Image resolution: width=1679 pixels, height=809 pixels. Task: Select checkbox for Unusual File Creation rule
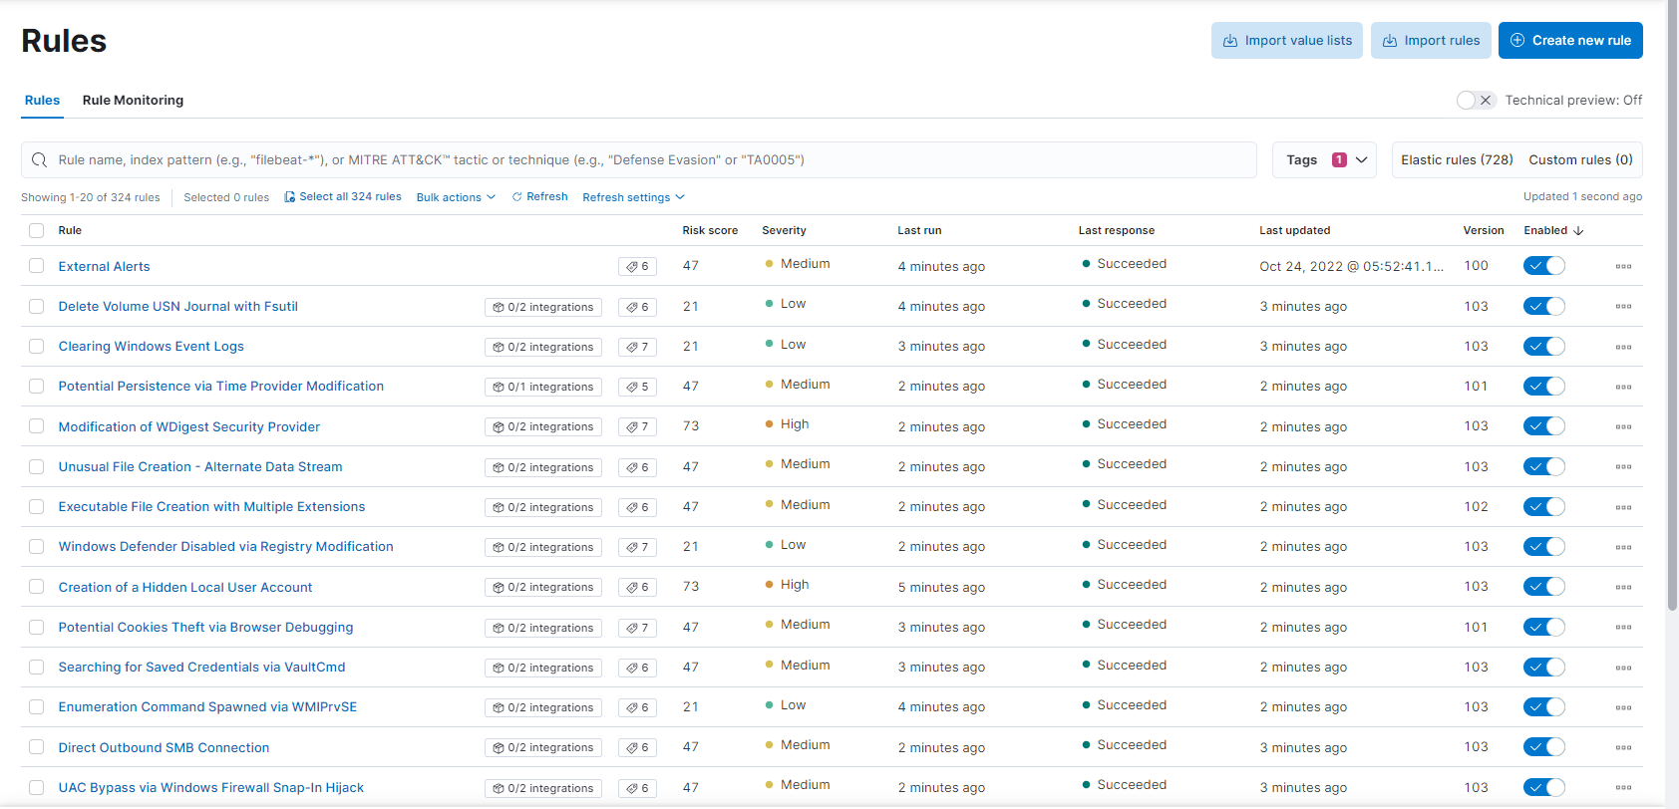[37, 466]
